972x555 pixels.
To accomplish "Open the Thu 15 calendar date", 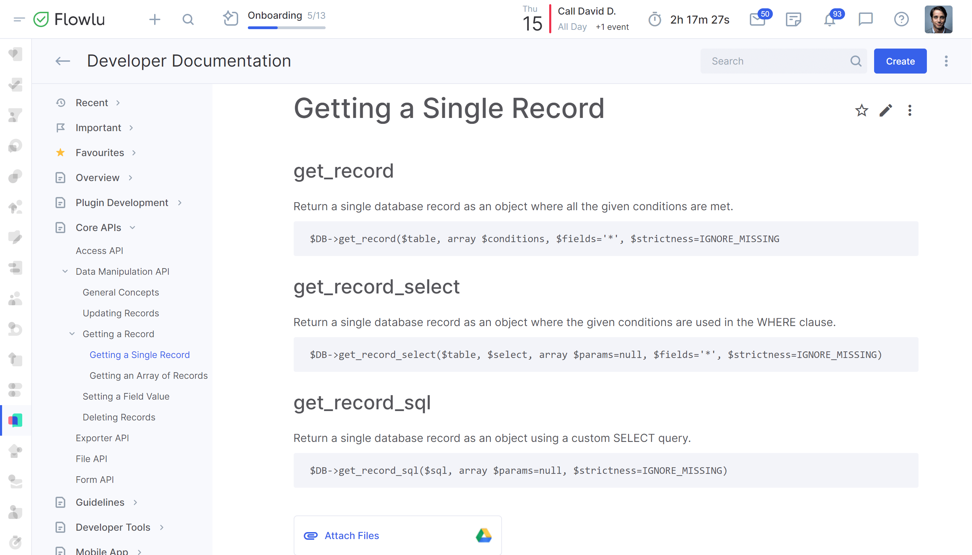I will [x=532, y=19].
